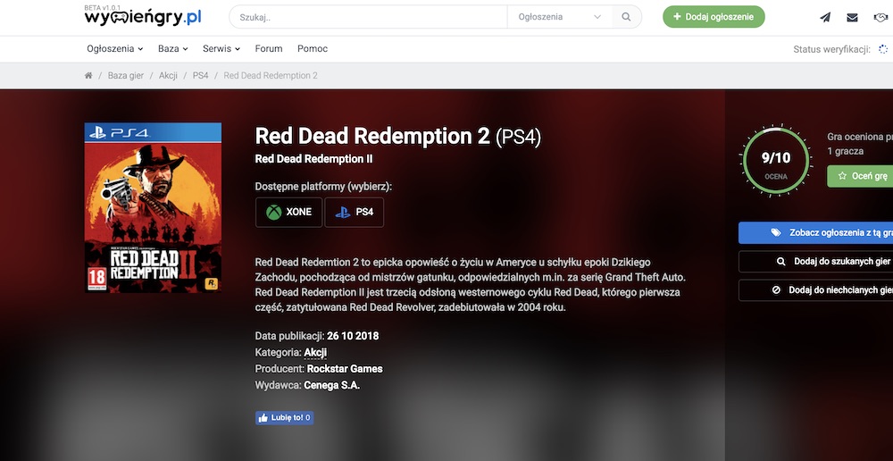
Task: Click Zobacz ogłoszenia z tą grą button
Action: 815,232
